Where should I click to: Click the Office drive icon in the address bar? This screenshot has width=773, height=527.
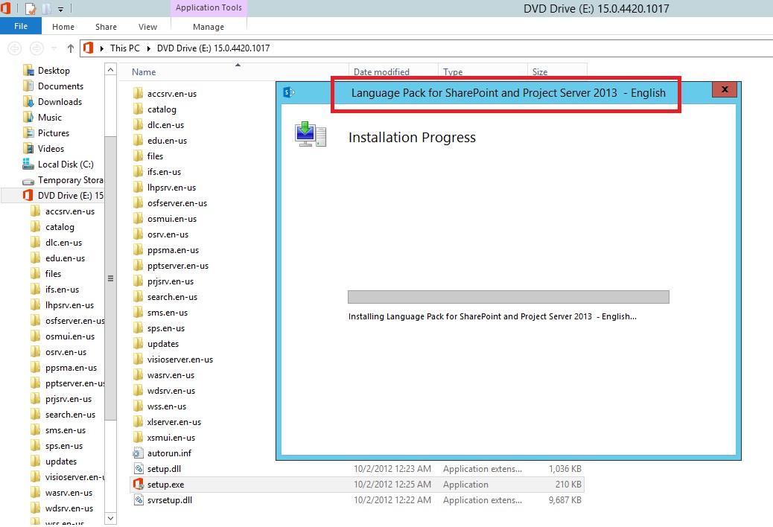[88, 48]
